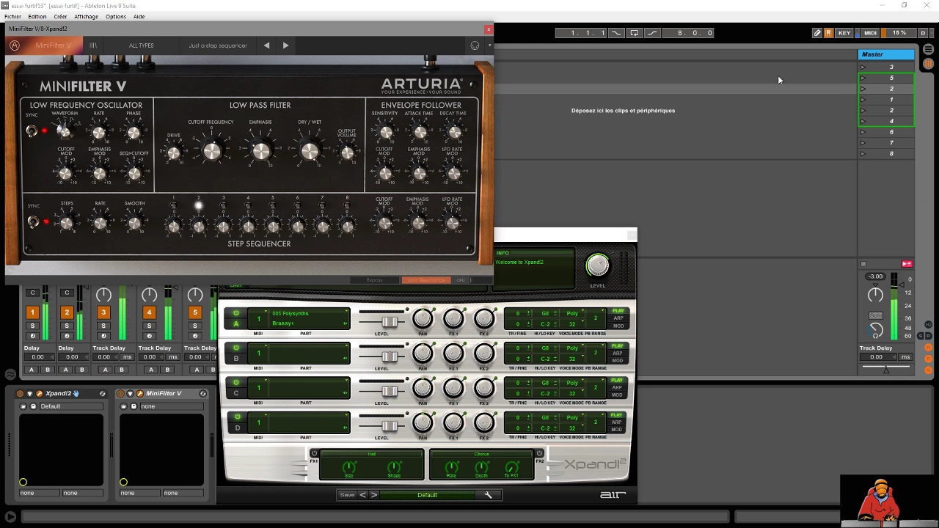Open the MiniFilter V advanced settings icon

click(x=475, y=45)
